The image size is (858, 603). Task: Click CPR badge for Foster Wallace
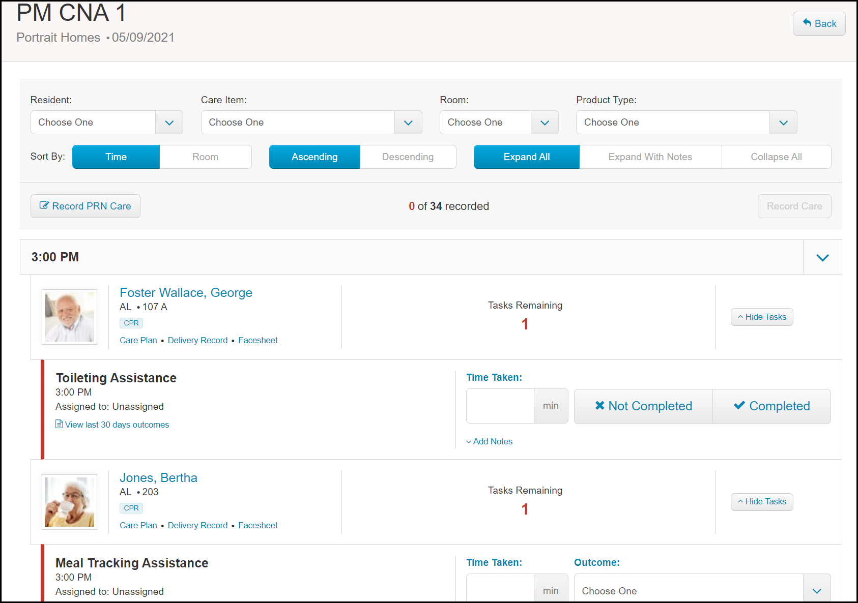point(131,323)
